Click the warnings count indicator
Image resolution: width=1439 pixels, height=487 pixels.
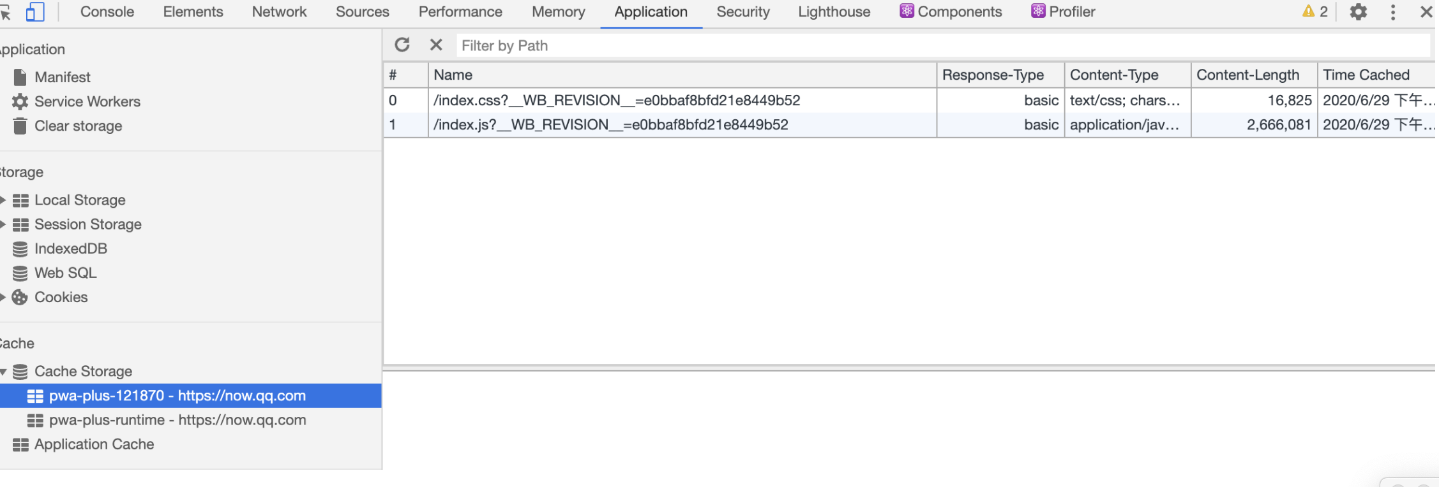point(1315,11)
